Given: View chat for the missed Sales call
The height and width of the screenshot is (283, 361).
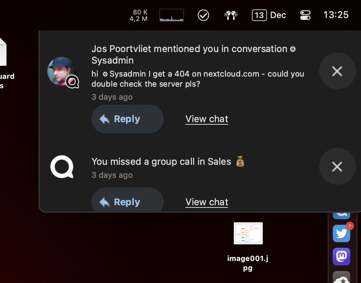Looking at the screenshot, I should (x=206, y=202).
